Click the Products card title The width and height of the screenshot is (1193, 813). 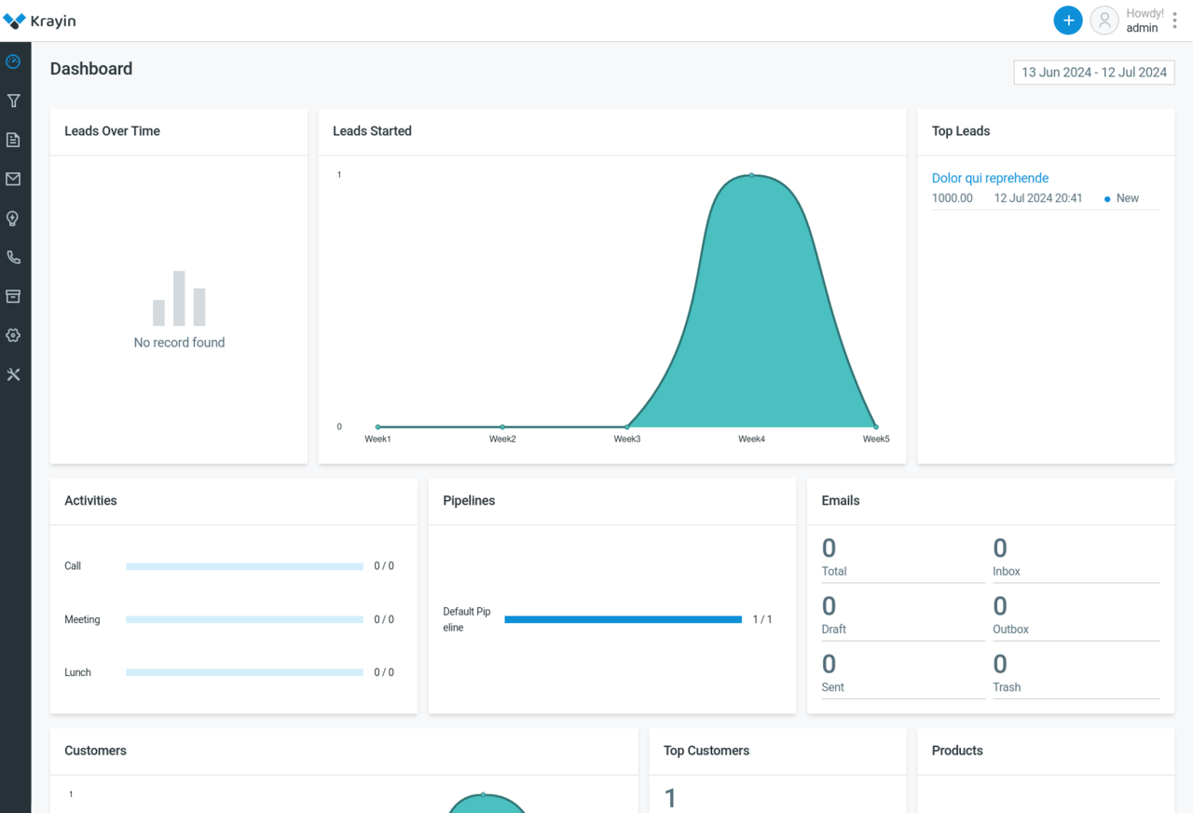tap(957, 751)
